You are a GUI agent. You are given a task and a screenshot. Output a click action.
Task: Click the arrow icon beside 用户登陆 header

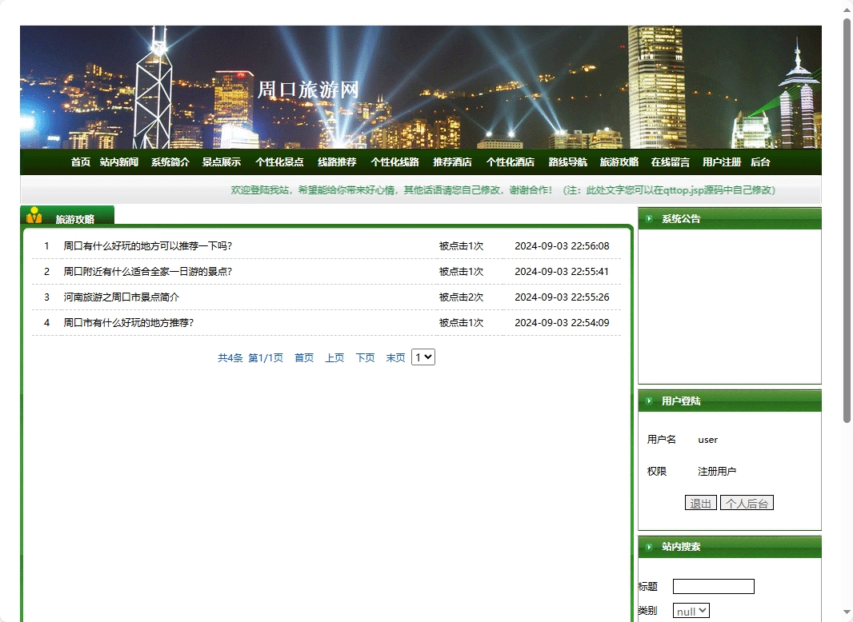(648, 401)
